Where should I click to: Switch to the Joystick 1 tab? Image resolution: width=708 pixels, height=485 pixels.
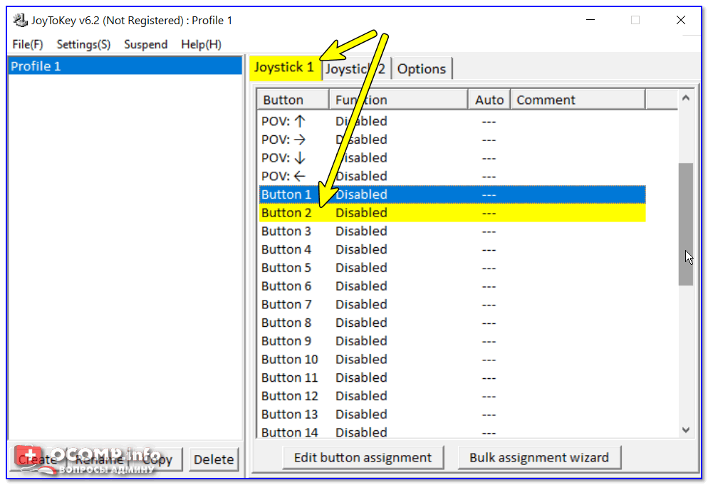284,68
